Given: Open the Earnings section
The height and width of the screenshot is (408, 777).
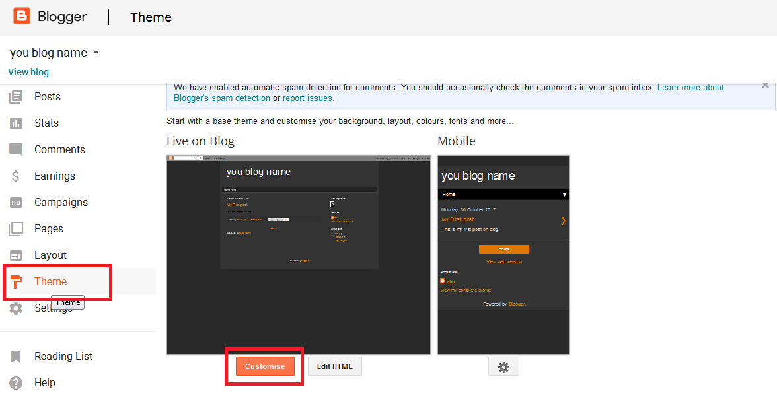Looking at the screenshot, I should tap(17, 176).
